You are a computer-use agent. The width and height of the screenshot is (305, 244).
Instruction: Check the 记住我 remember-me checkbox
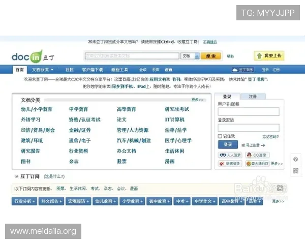(x=220, y=136)
